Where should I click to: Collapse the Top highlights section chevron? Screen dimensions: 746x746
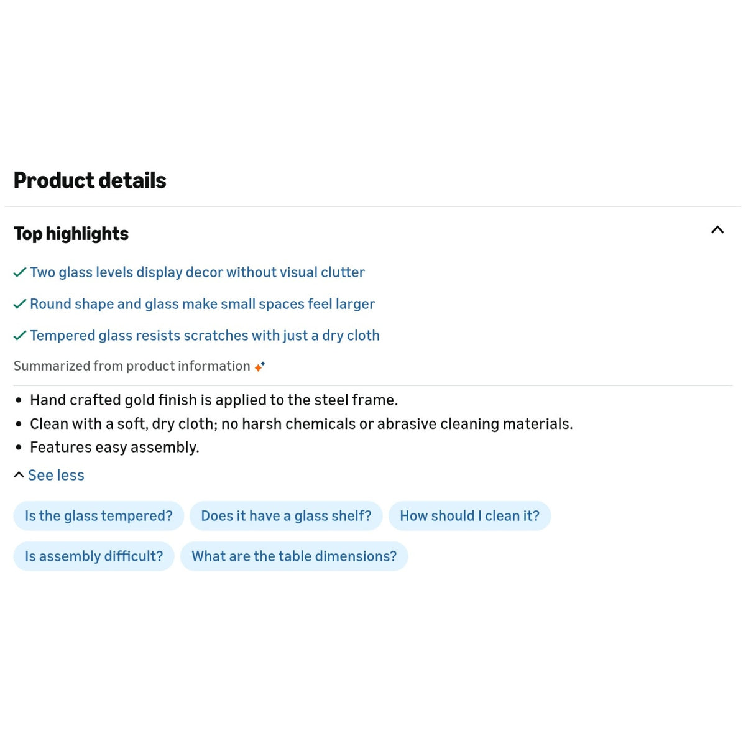pyautogui.click(x=717, y=230)
